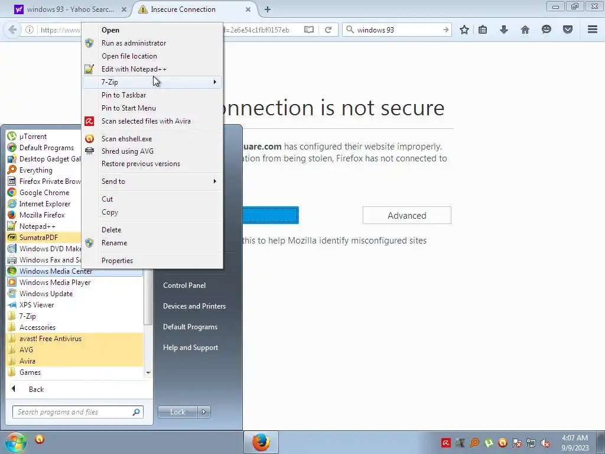This screenshot has height=454, width=605.
Task: Expand the Accessories folder
Action: point(74,327)
